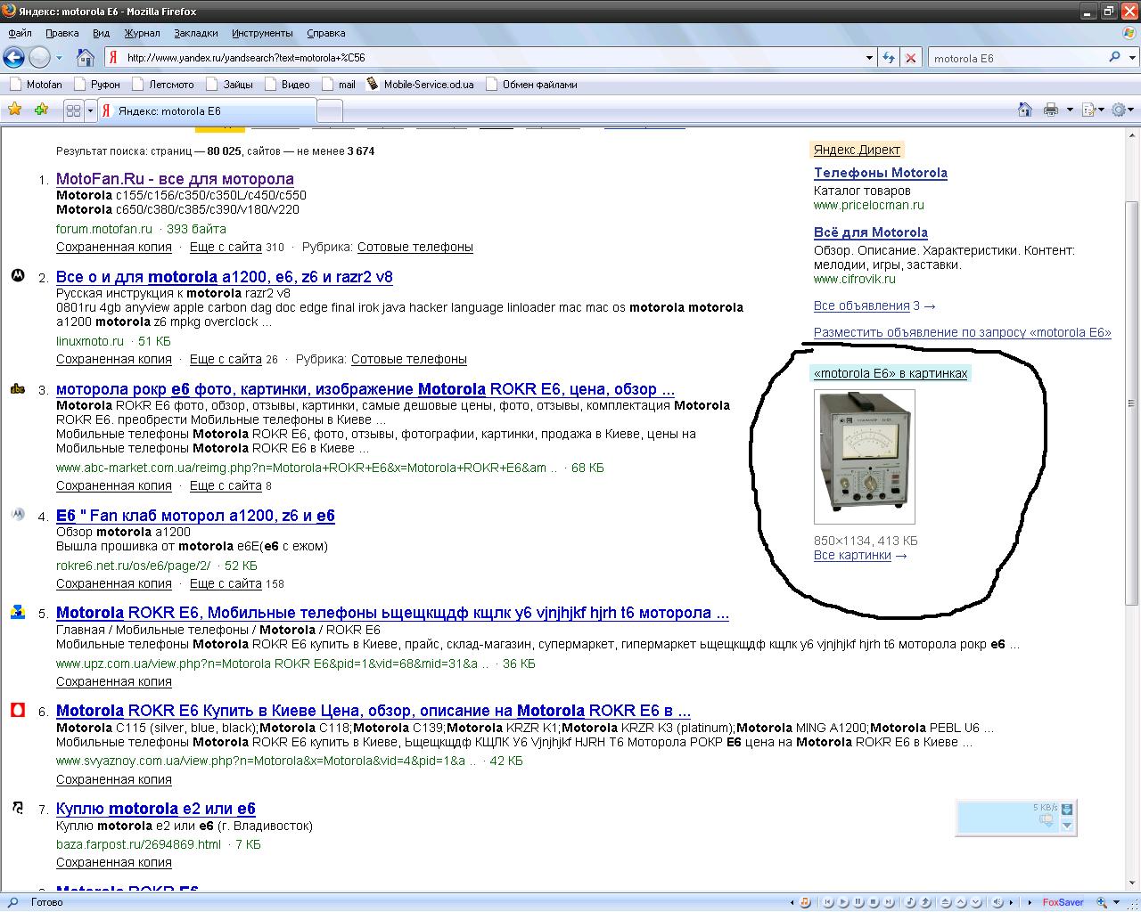Open the Инструменты menu
Viewport: 1141px width, 912px height.
pos(262,33)
